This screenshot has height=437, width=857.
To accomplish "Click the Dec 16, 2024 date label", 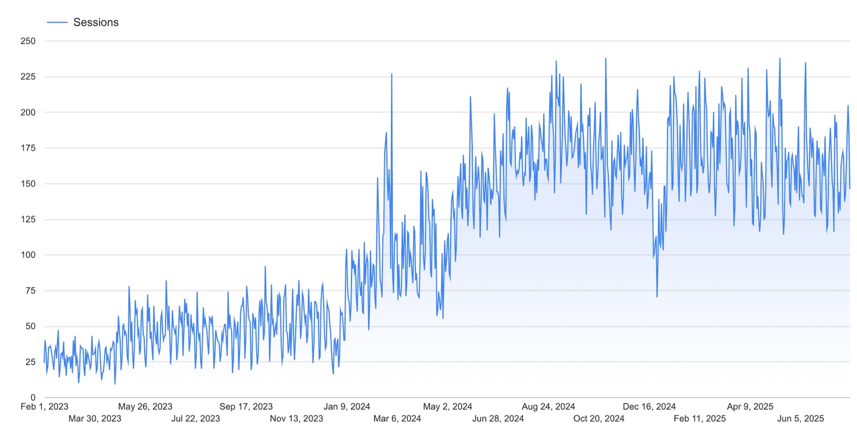I will point(649,406).
